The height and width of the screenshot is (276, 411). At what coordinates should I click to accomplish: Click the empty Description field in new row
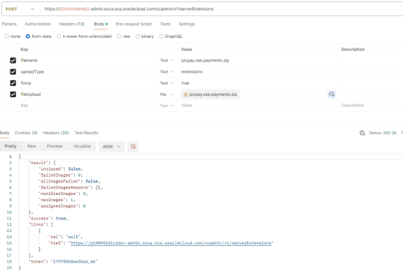(370, 106)
